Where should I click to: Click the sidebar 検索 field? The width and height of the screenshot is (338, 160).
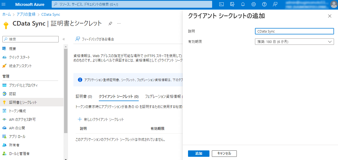pos(30,39)
